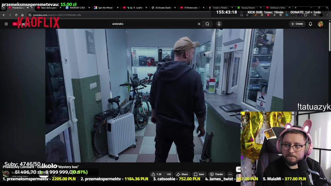Switch to 'AI Donate Dashb' tab
The image size is (331, 186).
click(163, 8)
